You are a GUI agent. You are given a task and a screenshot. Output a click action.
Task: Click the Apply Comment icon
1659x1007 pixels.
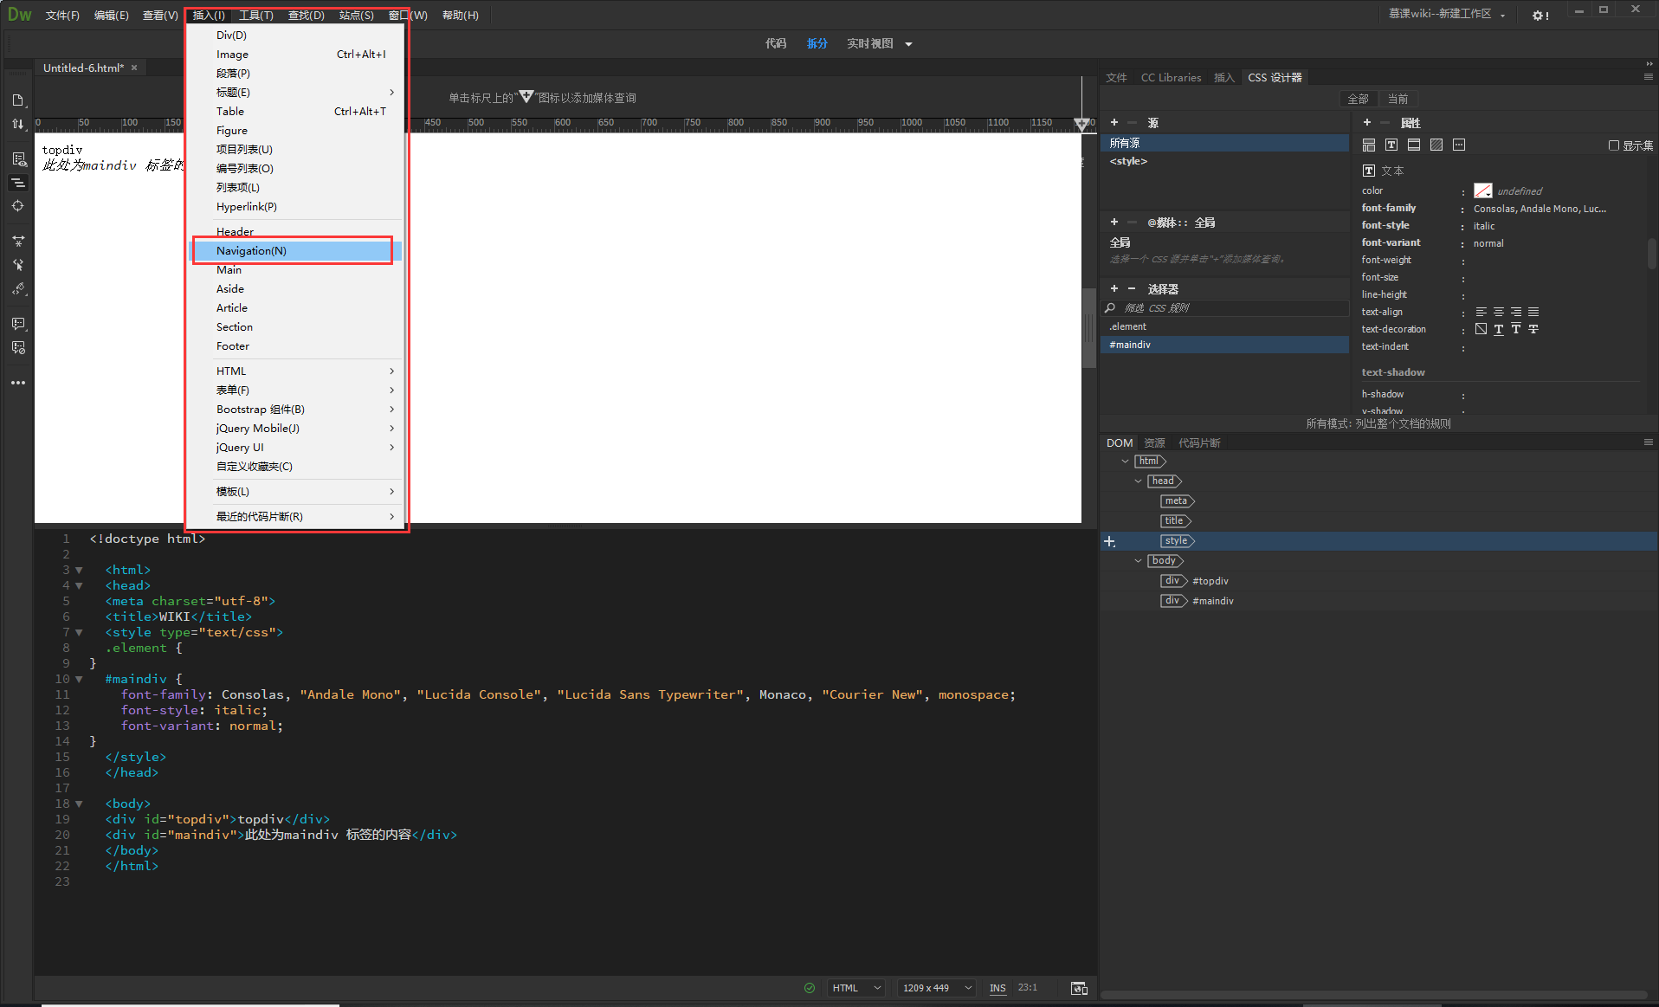coord(18,324)
